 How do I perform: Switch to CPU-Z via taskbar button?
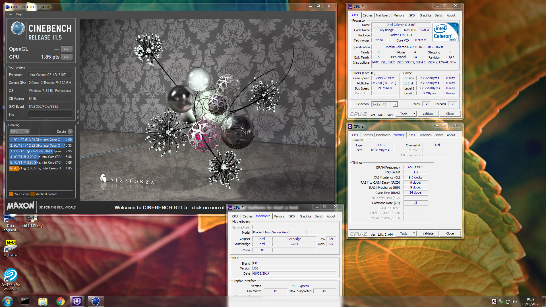77,301
